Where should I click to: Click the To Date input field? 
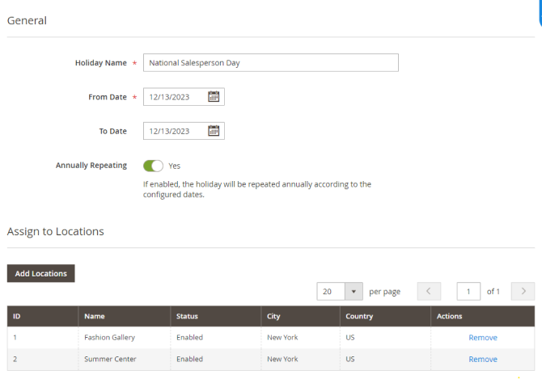click(174, 131)
